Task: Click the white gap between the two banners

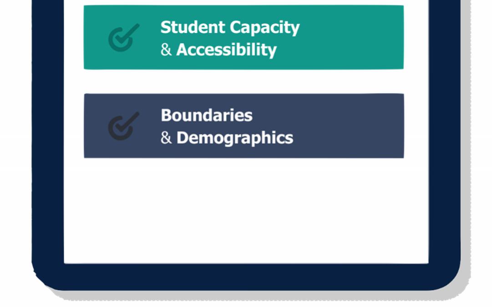Action: (243, 81)
